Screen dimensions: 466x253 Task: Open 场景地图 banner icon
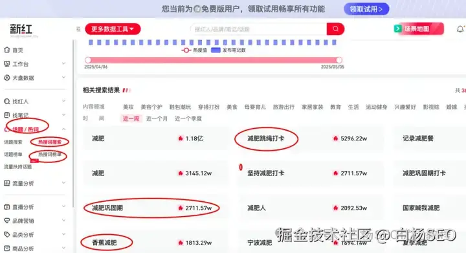tap(397, 29)
